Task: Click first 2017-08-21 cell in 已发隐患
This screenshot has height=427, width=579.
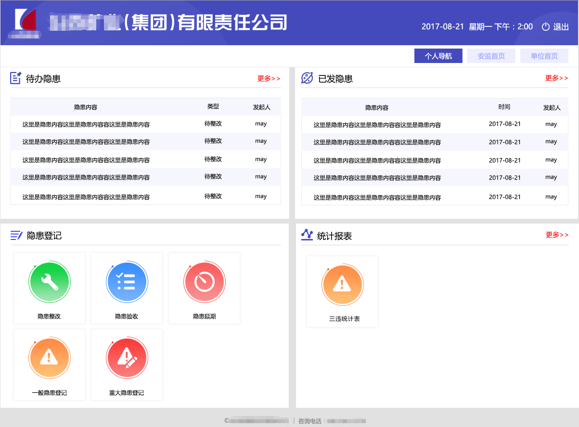Action: coord(505,124)
